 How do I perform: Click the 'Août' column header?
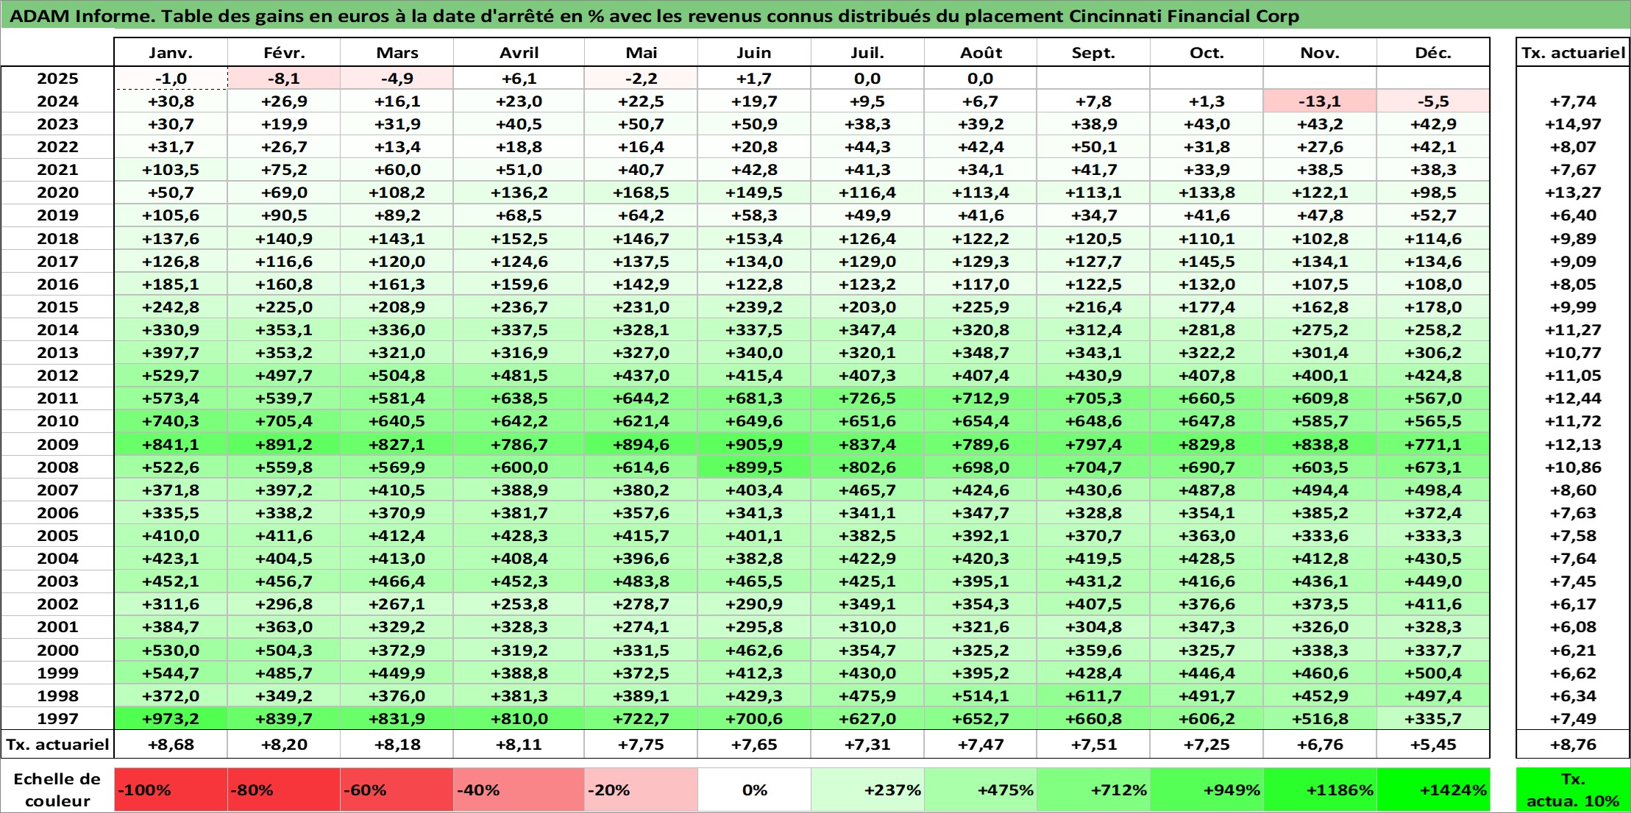[x=981, y=52]
